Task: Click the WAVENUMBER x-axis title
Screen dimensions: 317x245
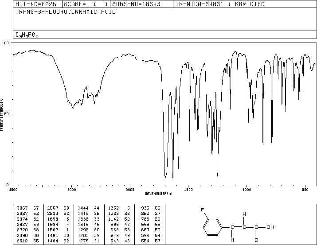Action: click(x=159, y=194)
